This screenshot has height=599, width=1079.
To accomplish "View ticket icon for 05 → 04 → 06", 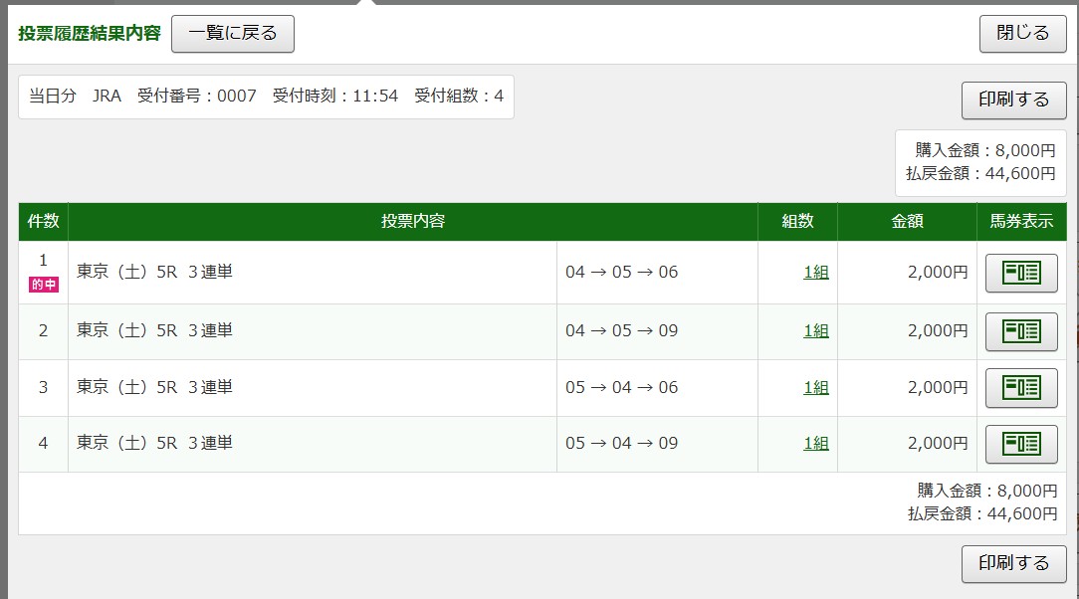I will coord(1020,387).
